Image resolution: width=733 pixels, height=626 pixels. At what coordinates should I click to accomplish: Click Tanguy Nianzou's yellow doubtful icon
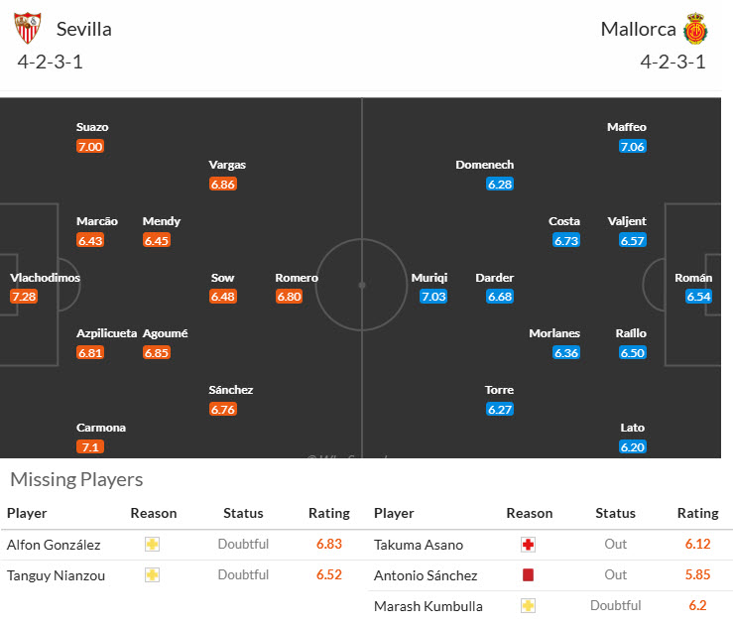coord(152,574)
